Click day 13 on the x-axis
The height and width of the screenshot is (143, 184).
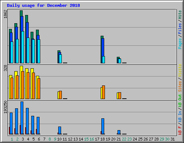pos(75,139)
